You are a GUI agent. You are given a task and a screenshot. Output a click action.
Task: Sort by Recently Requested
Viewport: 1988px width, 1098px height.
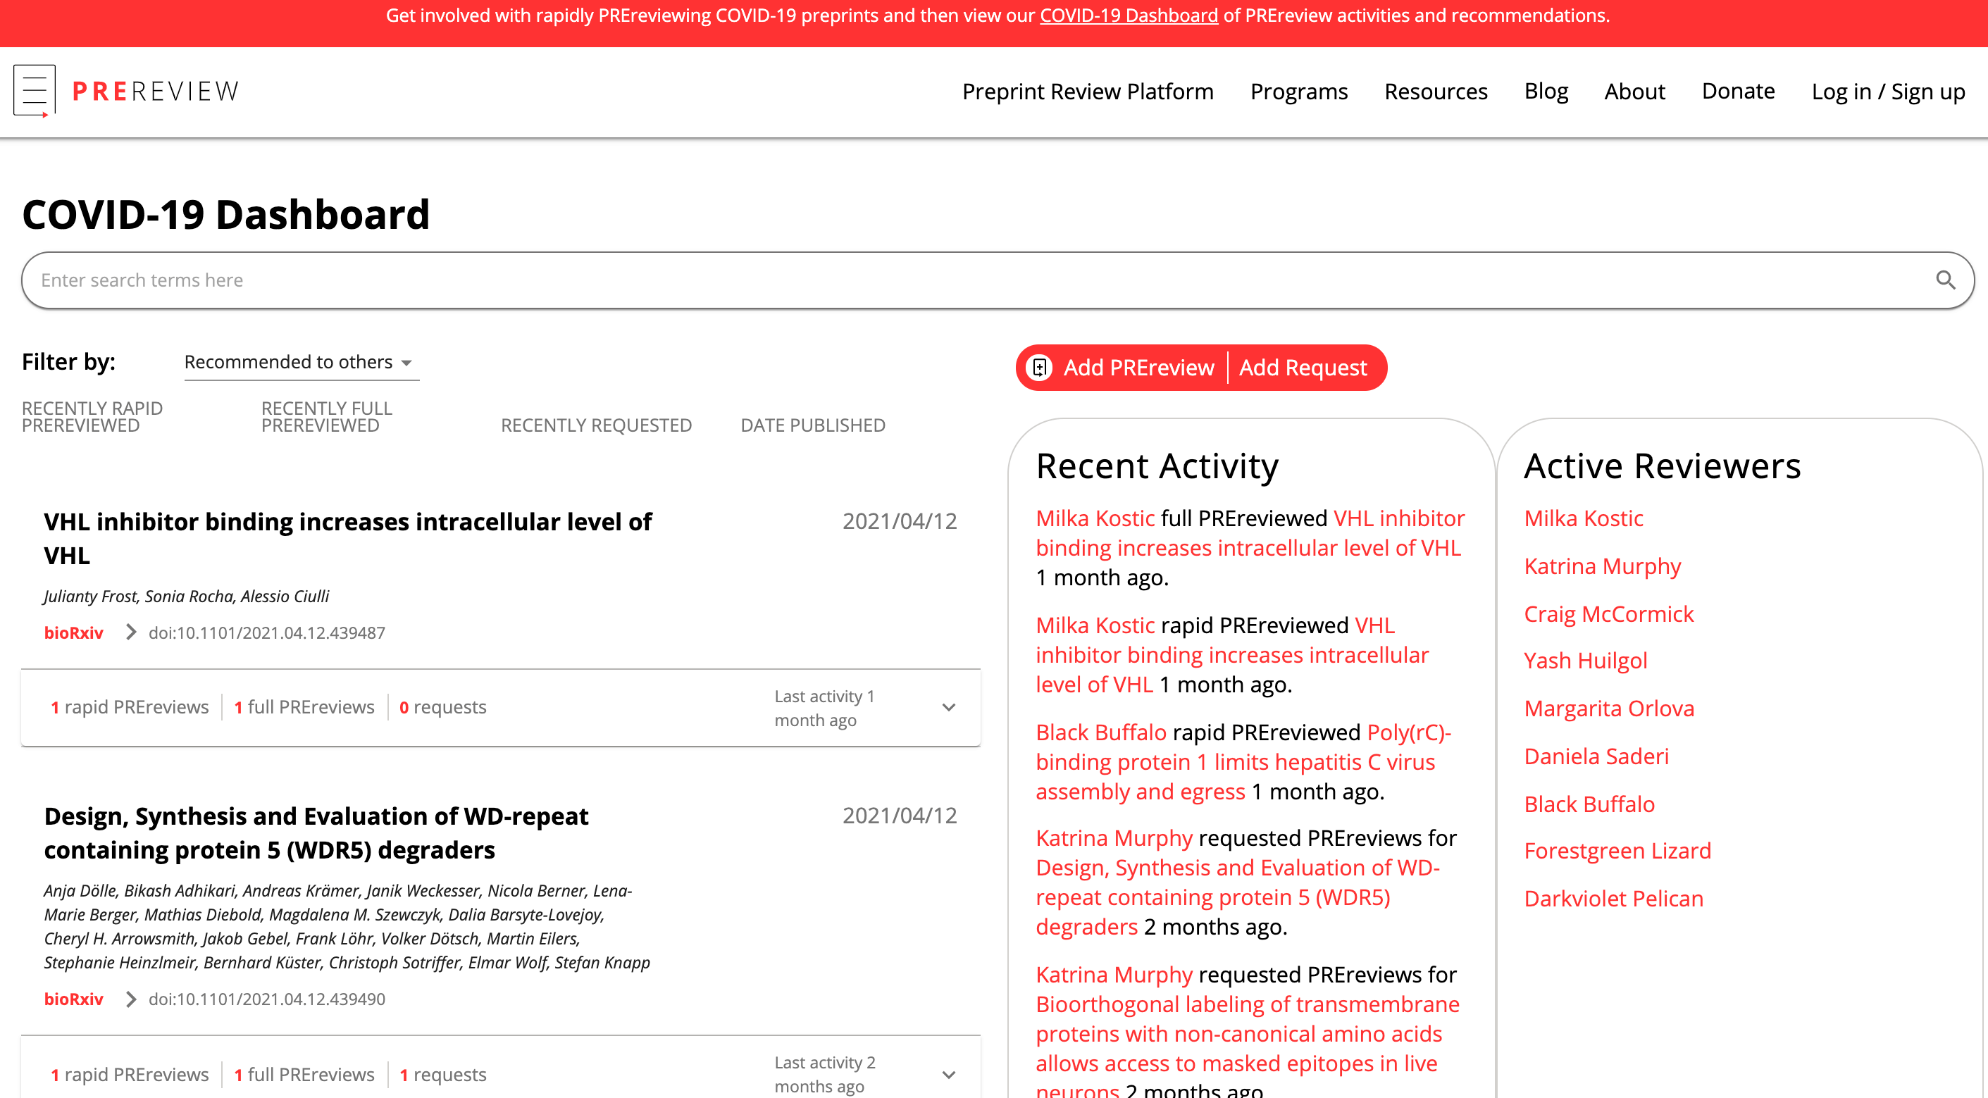click(596, 425)
